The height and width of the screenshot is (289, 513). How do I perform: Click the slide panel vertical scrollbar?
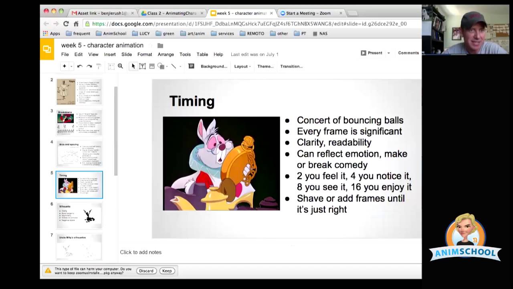pyautogui.click(x=116, y=131)
